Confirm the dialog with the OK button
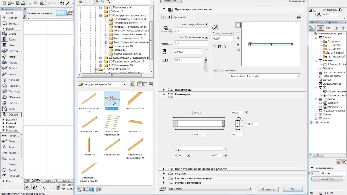The width and height of the screenshot is (347, 195). coord(293,189)
